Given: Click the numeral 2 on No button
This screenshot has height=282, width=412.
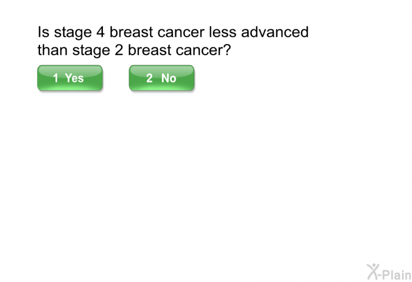Looking at the screenshot, I should (149, 78).
